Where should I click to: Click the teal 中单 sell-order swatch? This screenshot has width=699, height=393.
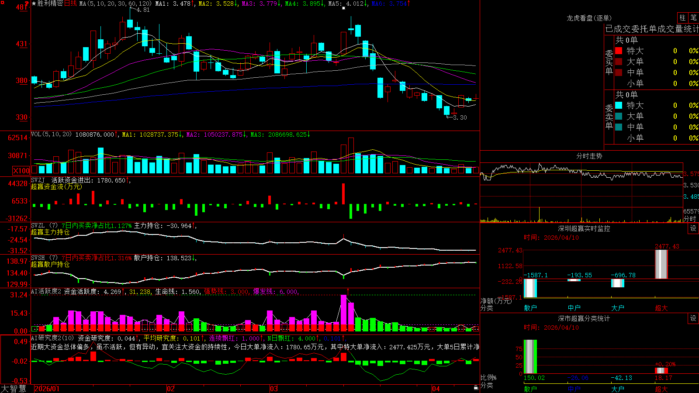[x=619, y=127]
